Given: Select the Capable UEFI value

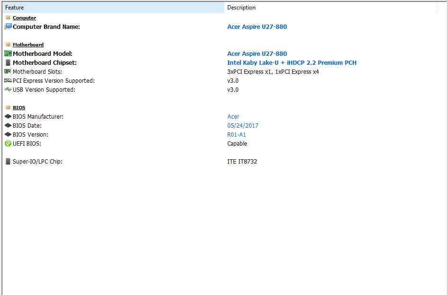Looking at the screenshot, I should point(237,144).
